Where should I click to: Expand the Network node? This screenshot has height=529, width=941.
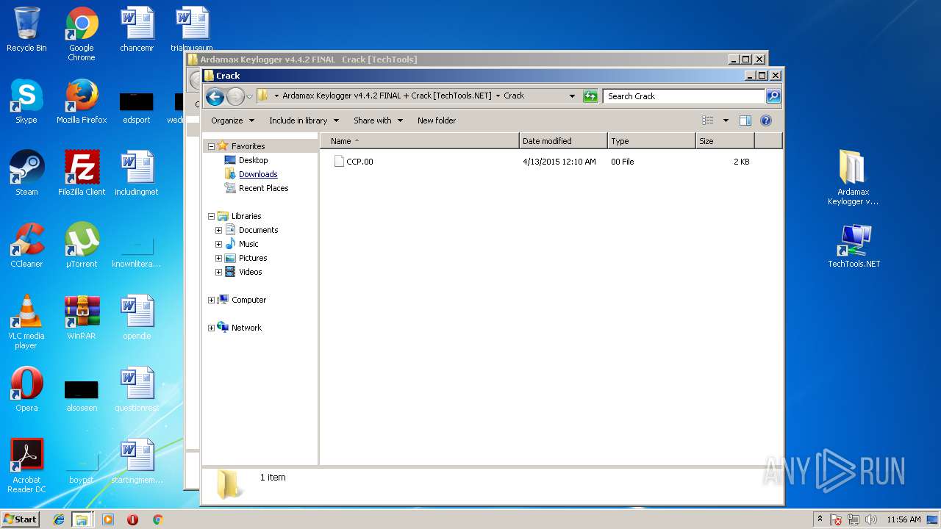(211, 328)
